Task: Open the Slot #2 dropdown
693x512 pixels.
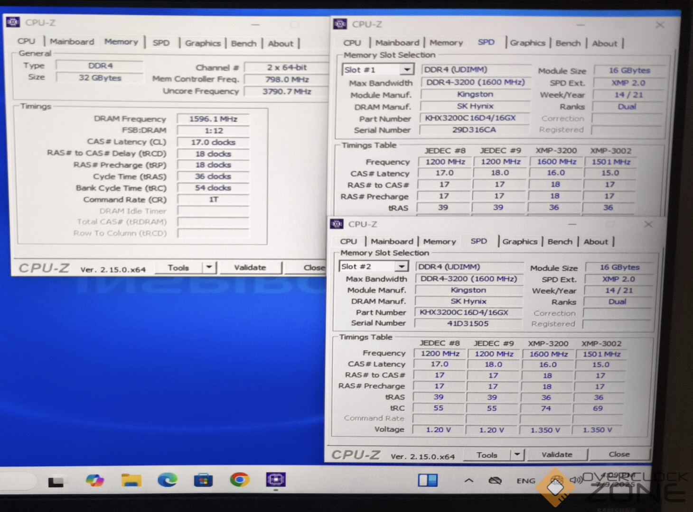Action: pos(402,266)
